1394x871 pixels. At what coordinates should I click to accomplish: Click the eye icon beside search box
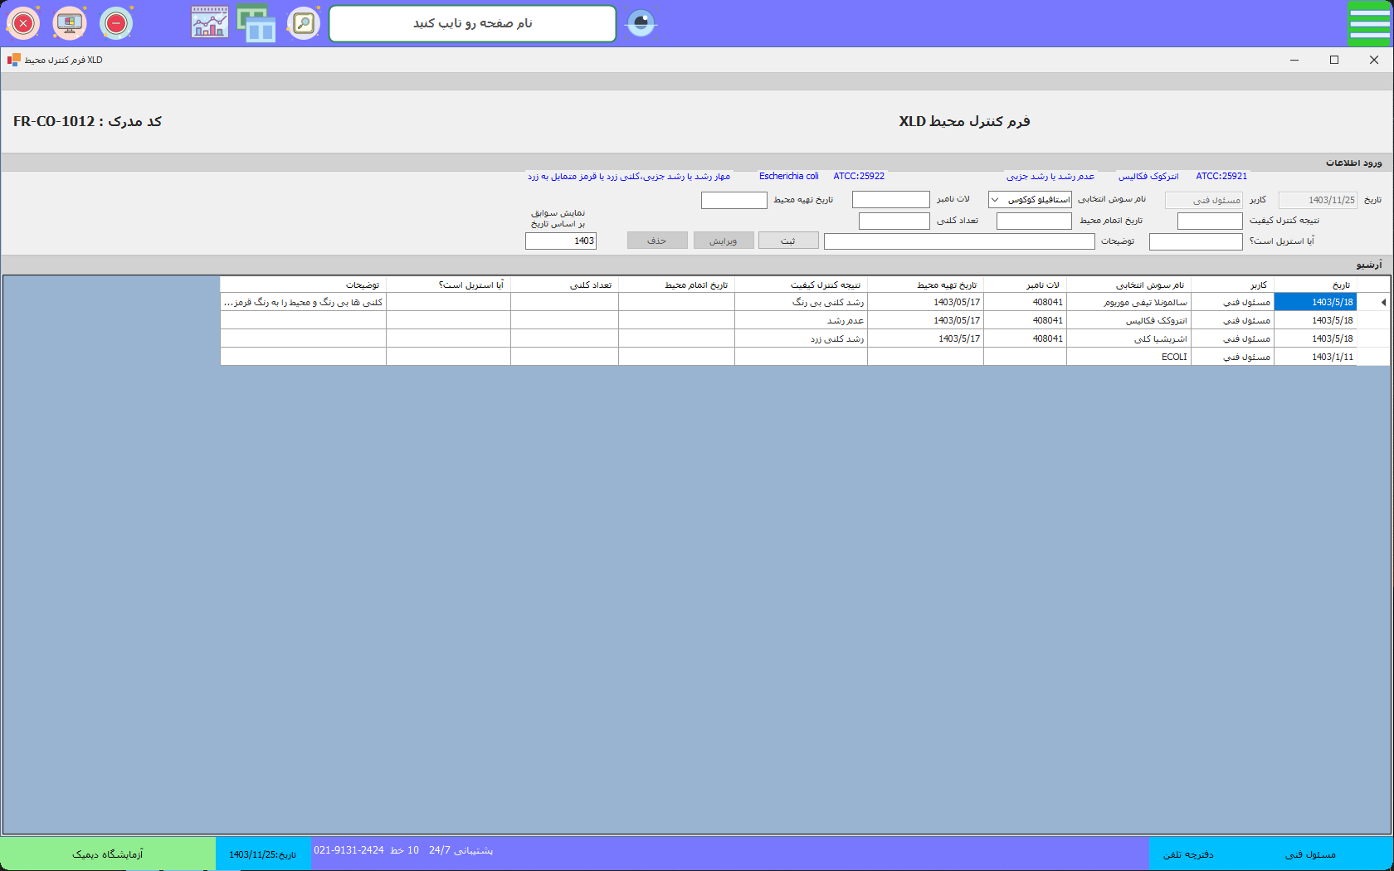641,23
